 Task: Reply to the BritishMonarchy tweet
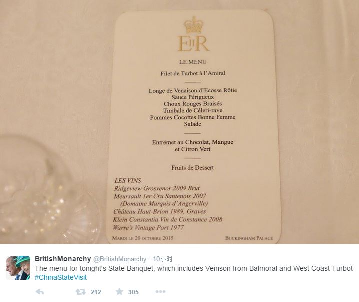(40, 292)
